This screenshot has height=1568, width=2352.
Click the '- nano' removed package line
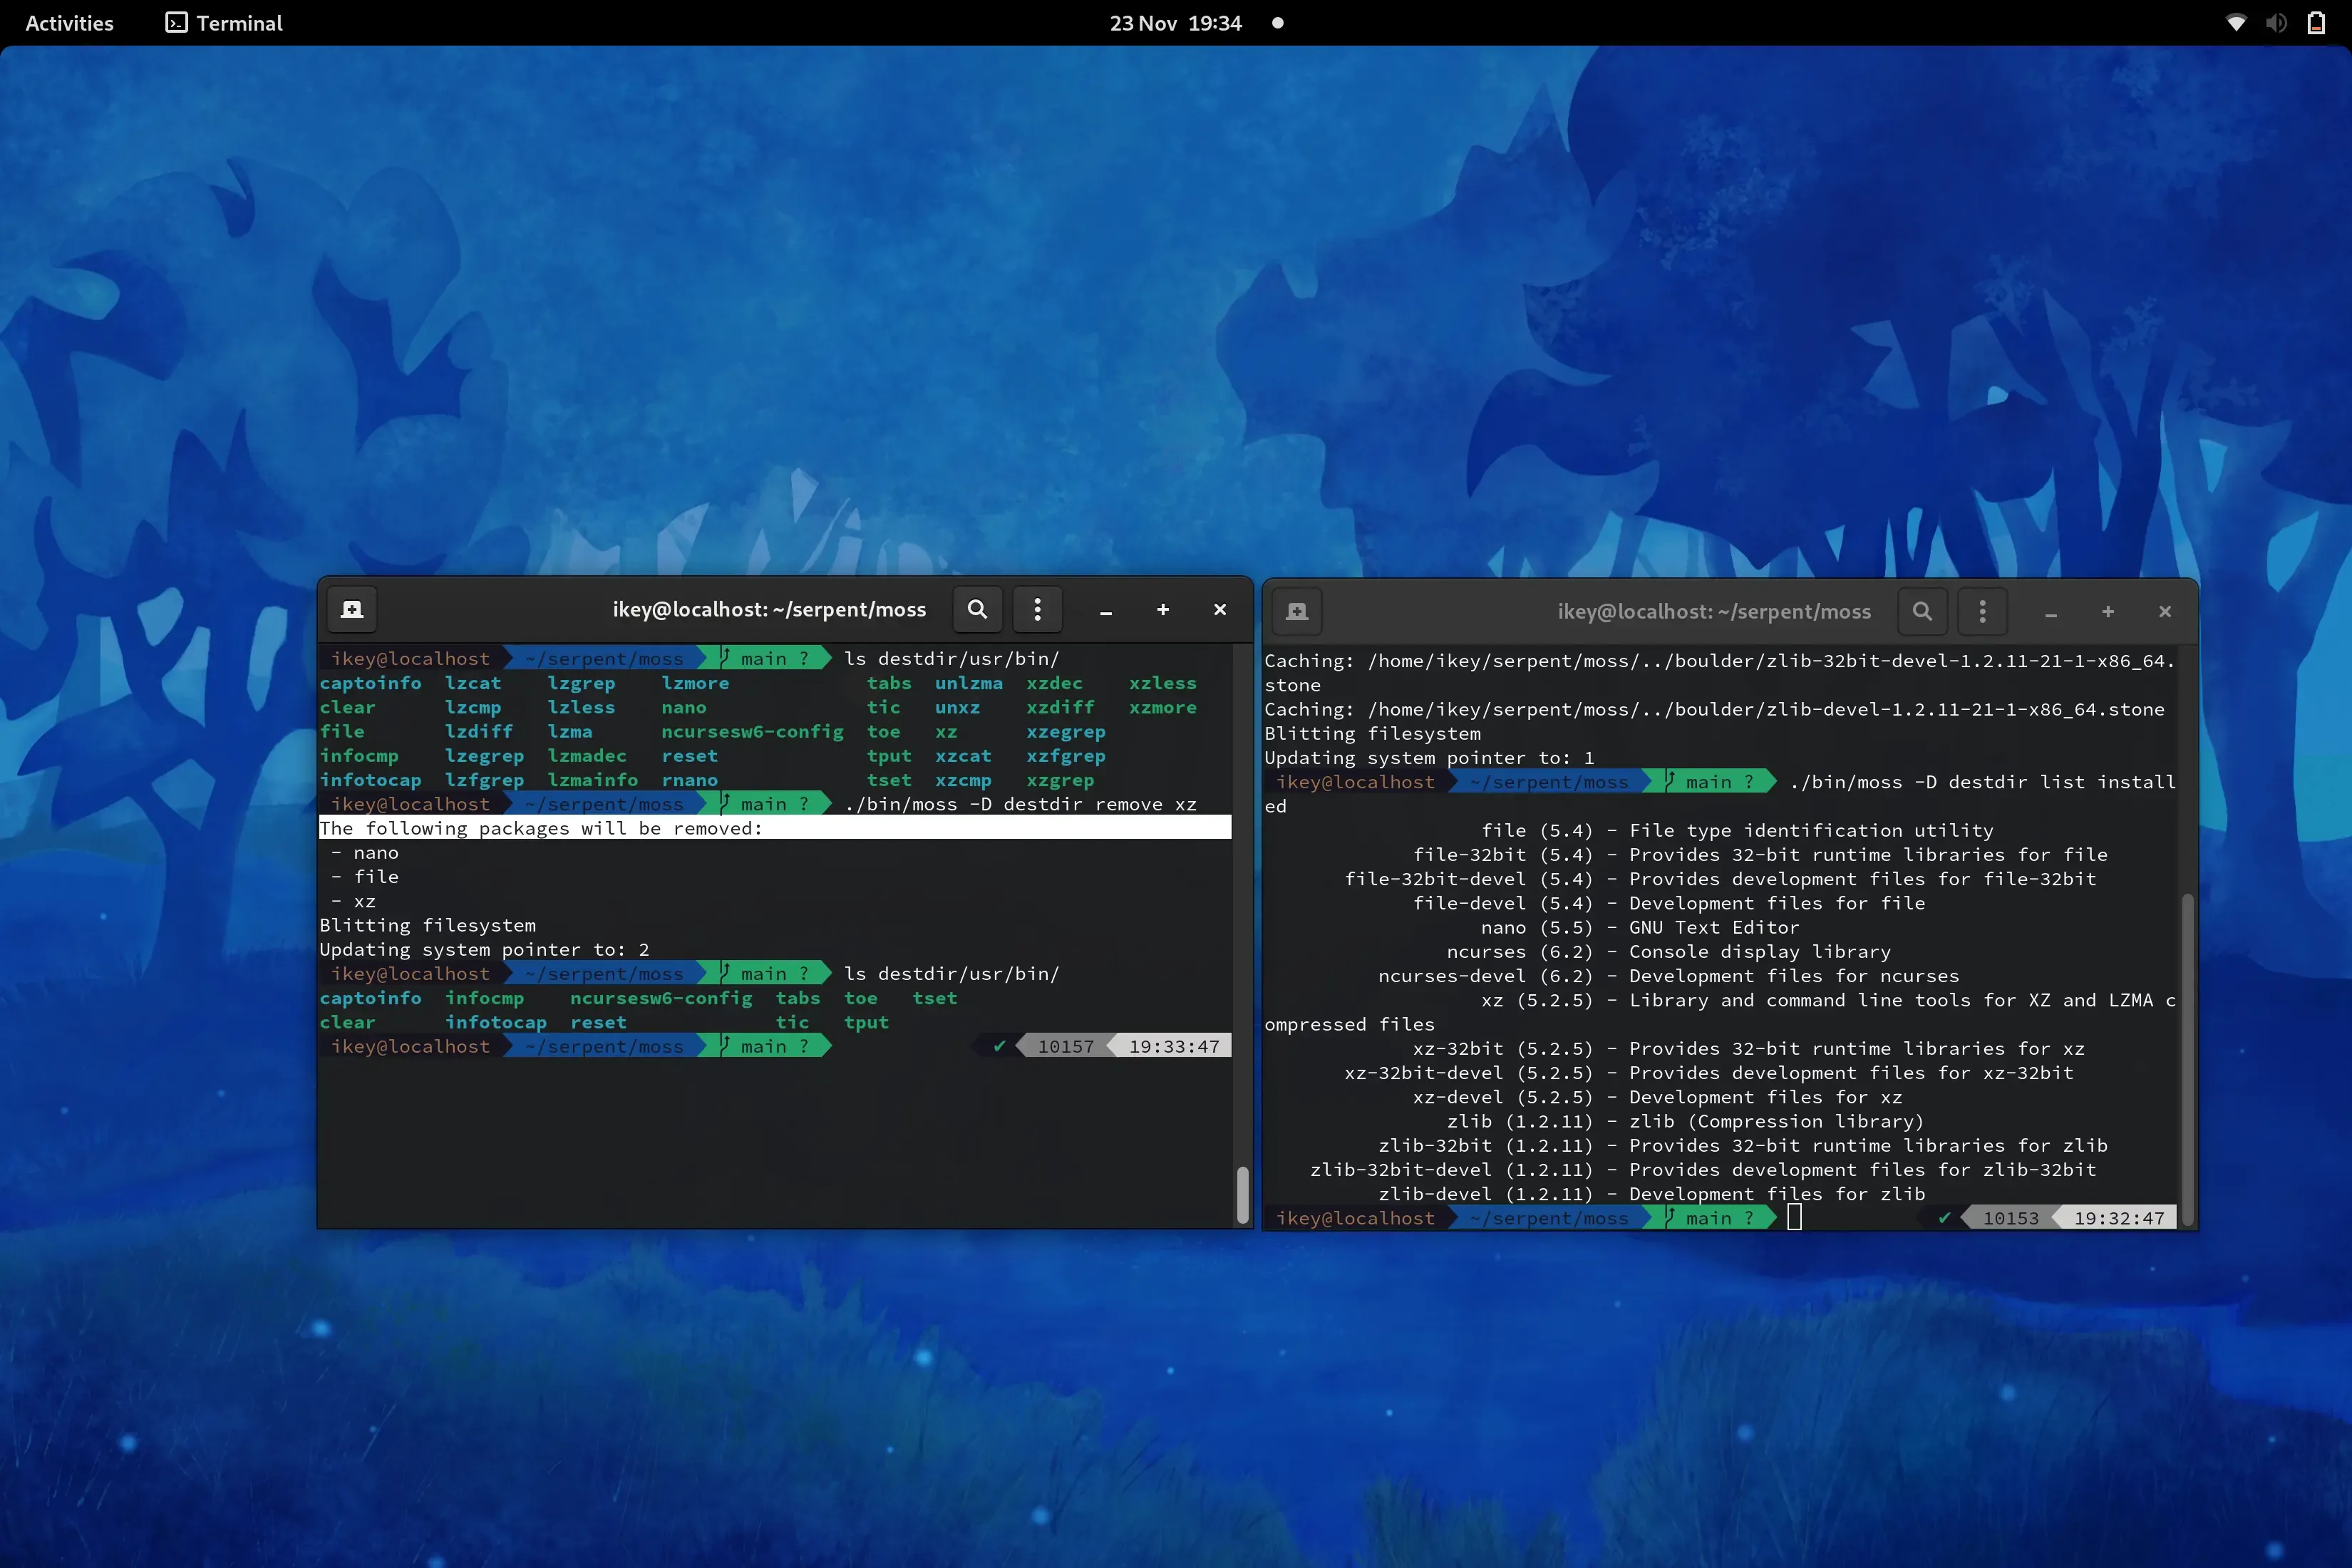click(x=365, y=853)
